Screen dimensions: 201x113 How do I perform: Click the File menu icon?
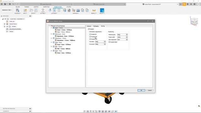point(5,4)
